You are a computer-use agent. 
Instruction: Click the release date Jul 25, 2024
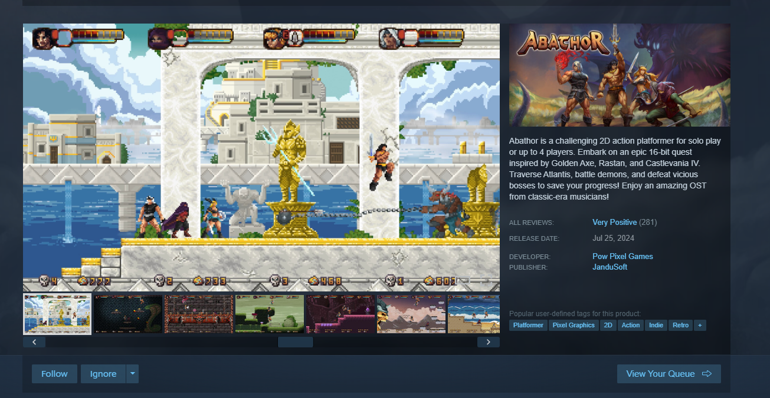tap(614, 238)
